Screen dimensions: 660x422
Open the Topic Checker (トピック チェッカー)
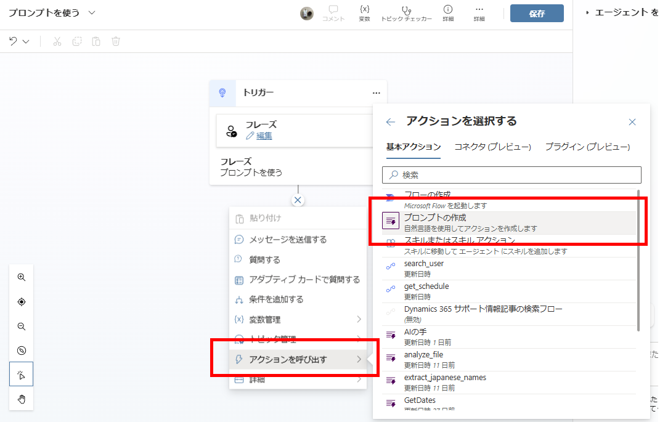[405, 13]
